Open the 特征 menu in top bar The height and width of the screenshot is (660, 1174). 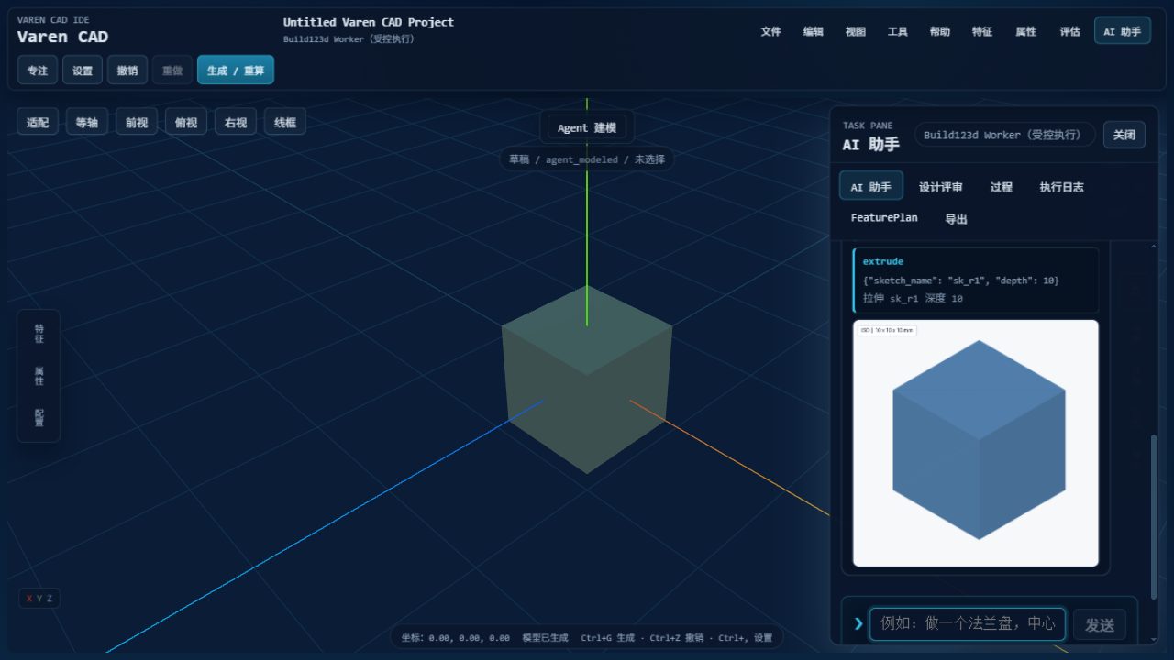click(x=981, y=31)
